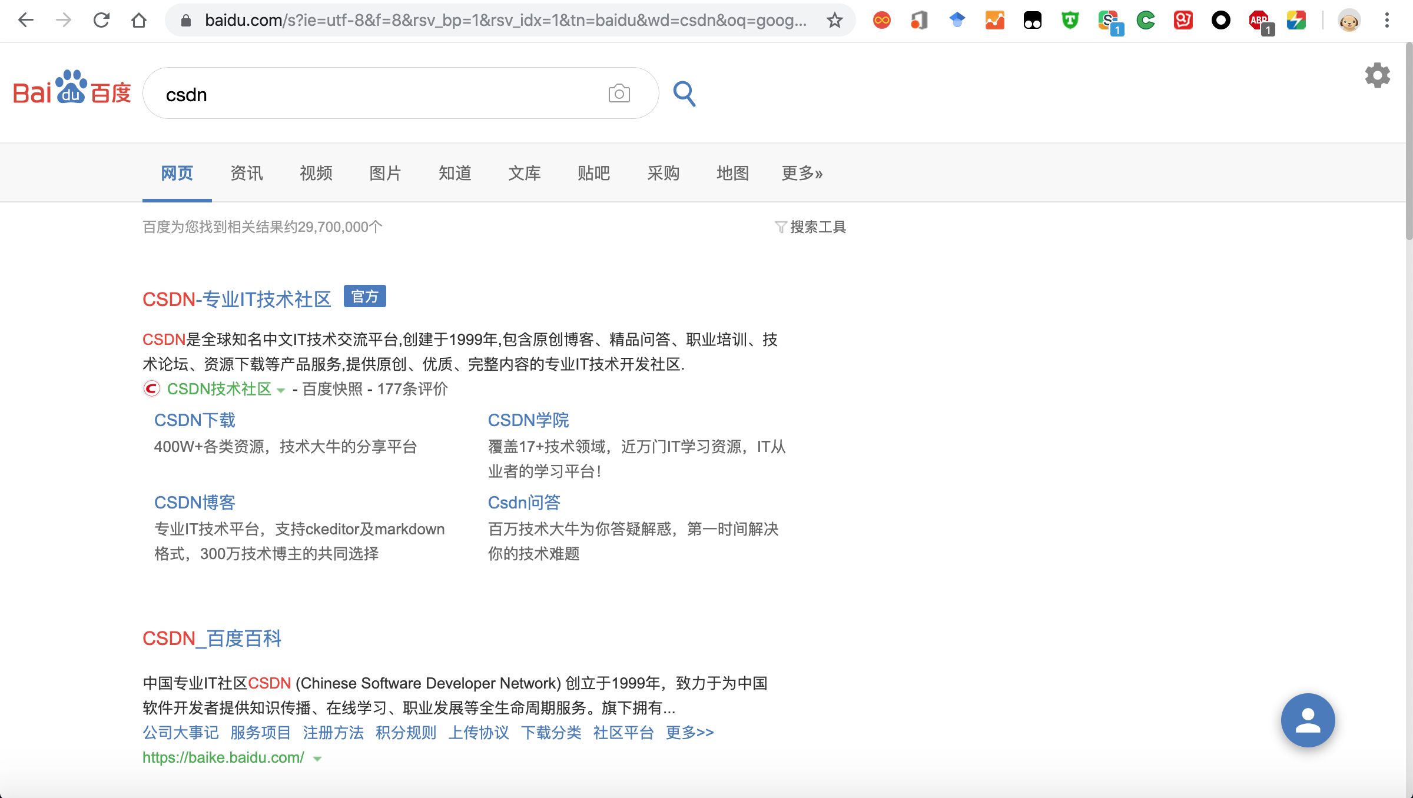The height and width of the screenshot is (798, 1413).
Task: Open the colorful lightning bolt extension
Action: (1296, 21)
